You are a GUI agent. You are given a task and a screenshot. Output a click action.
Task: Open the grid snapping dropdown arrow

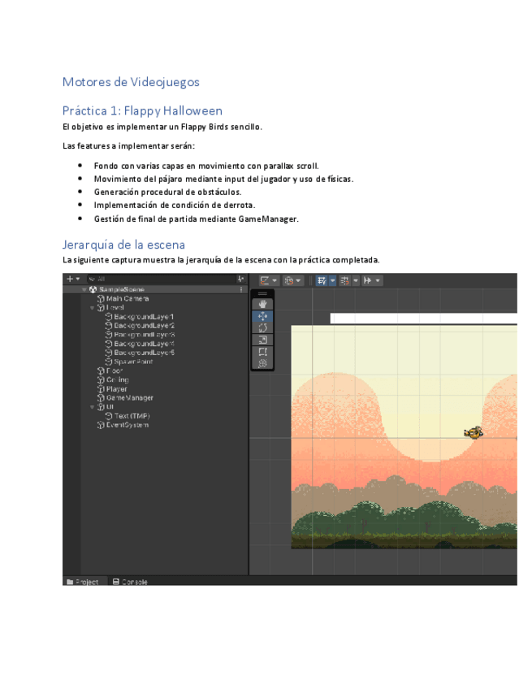tap(356, 280)
